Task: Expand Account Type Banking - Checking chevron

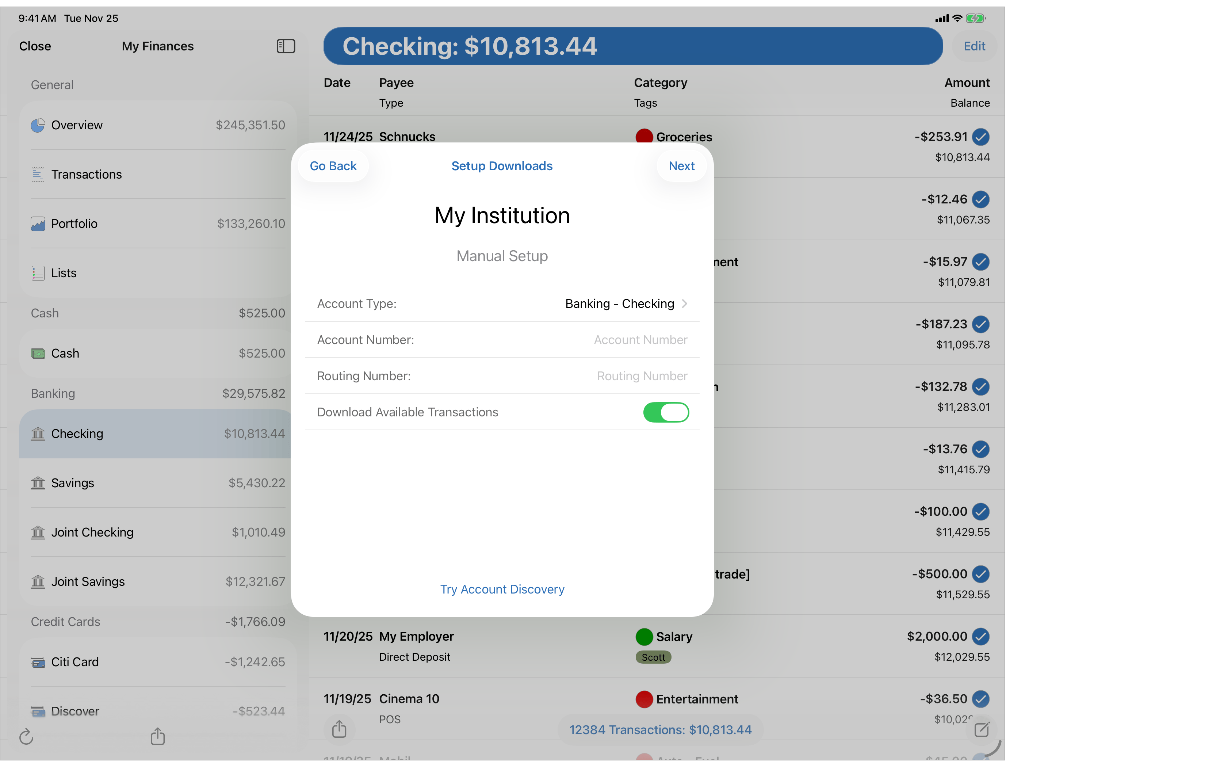Action: [684, 304]
